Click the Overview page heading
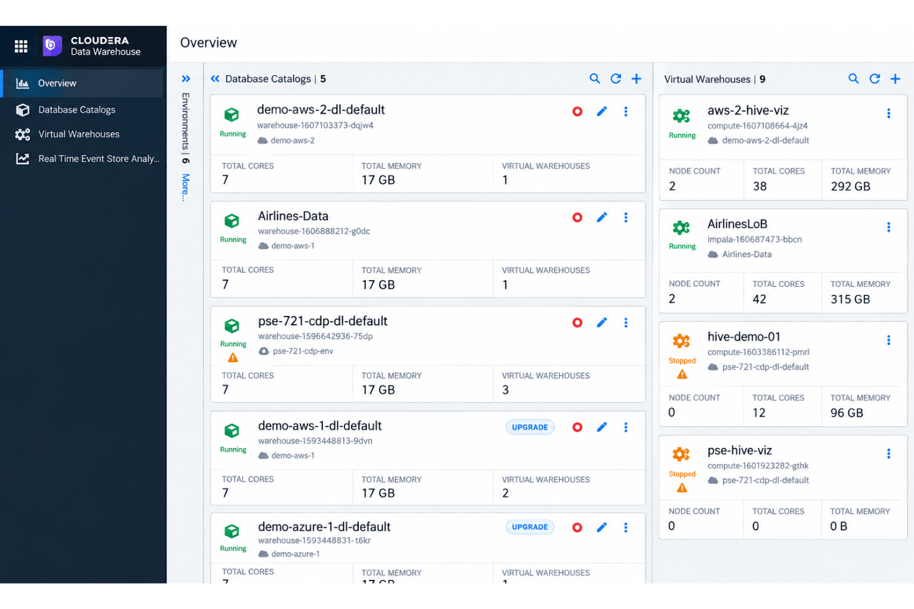The image size is (914, 609). tap(209, 43)
